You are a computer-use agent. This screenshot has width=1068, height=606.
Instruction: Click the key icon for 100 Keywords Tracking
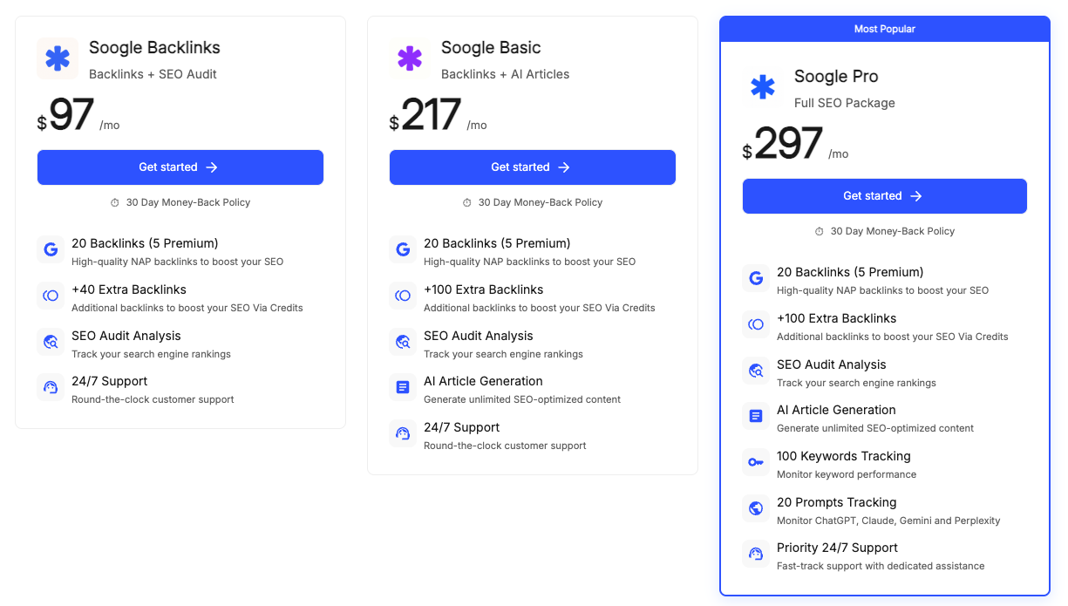click(x=756, y=462)
